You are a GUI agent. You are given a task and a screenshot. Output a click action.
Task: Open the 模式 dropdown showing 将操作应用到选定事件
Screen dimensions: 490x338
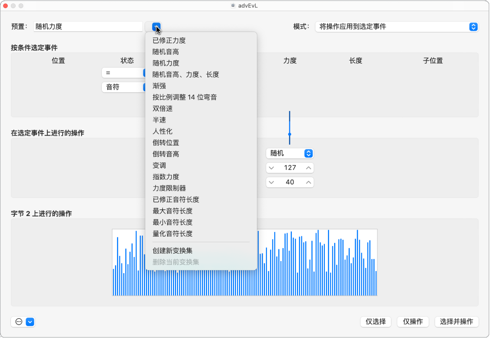point(396,27)
